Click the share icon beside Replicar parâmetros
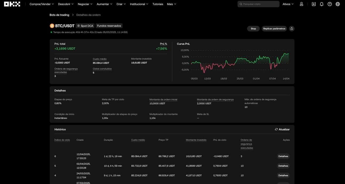Viewport: 345px width, 184px height. tap(292, 29)
